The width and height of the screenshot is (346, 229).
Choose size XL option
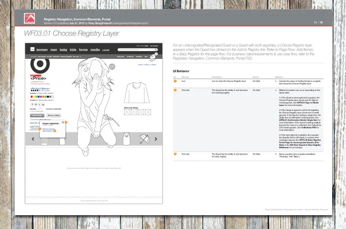point(43,104)
